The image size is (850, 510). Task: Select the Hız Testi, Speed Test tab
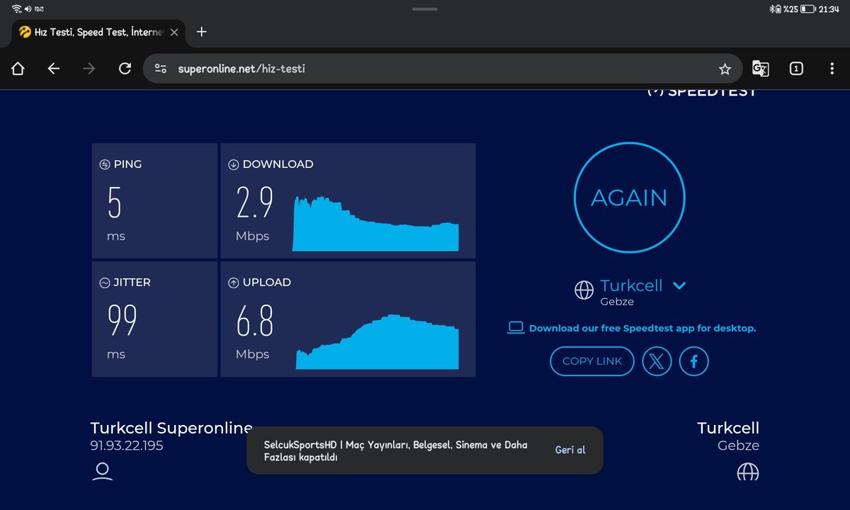99,32
